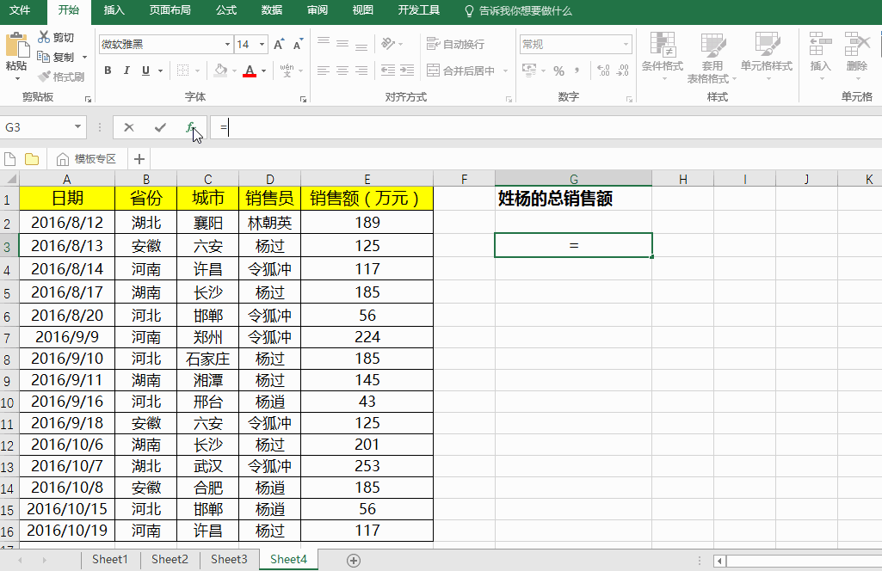Image resolution: width=882 pixels, height=571 pixels.
Task: Expand the Merge & Center (合并后居中) dropdown arrow
Action: [x=505, y=71]
